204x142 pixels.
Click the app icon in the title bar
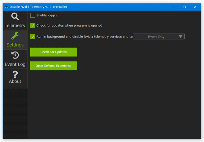[x=7, y=7]
